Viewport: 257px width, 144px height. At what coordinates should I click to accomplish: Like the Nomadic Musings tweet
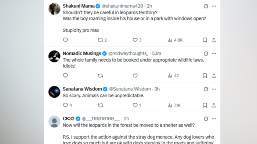coord(135,76)
